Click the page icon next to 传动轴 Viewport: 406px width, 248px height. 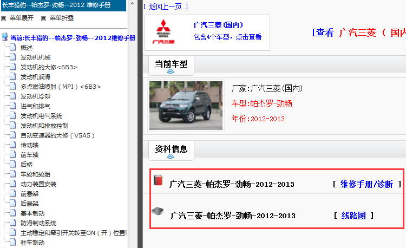13,145
